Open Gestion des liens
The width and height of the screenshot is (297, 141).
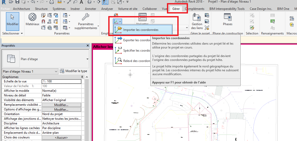(x=197, y=21)
